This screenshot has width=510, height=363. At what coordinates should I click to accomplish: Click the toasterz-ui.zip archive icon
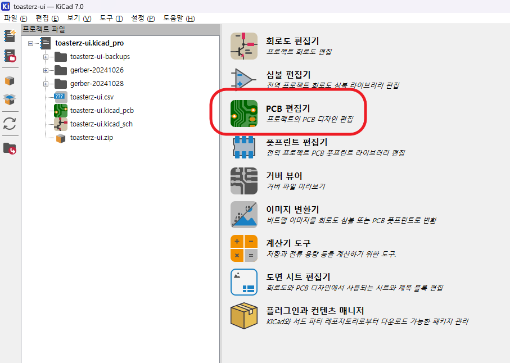tap(61, 138)
